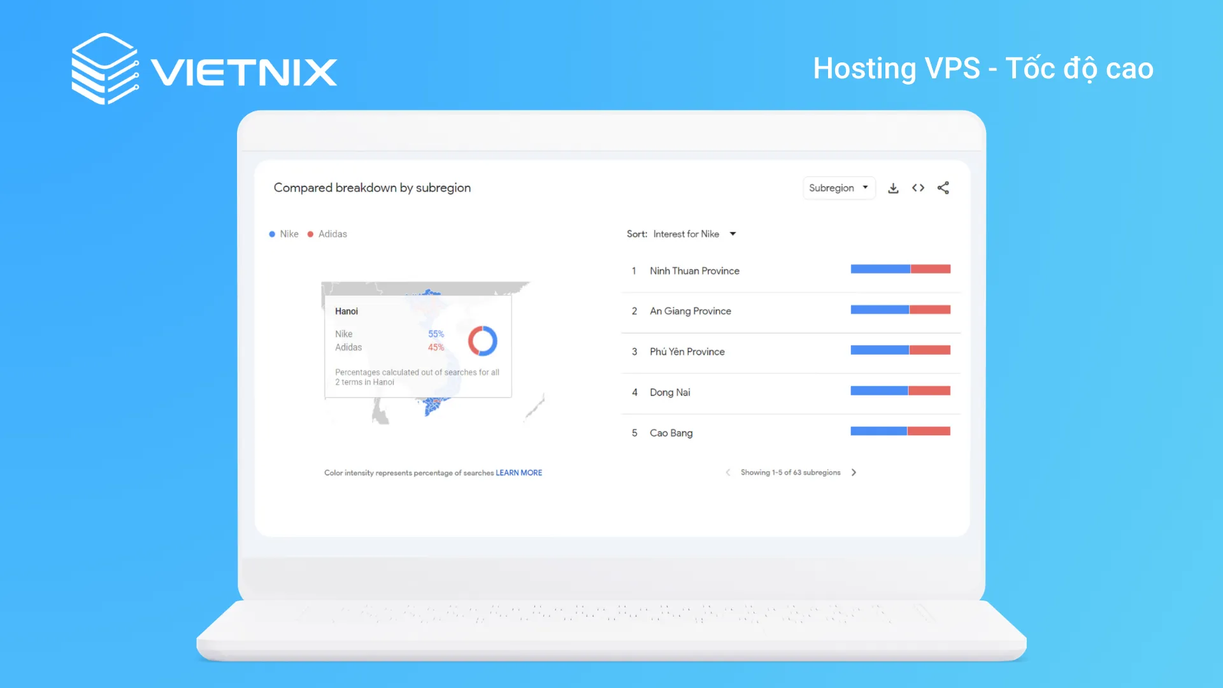Toggle Phu Yen Province selection

[x=686, y=351]
